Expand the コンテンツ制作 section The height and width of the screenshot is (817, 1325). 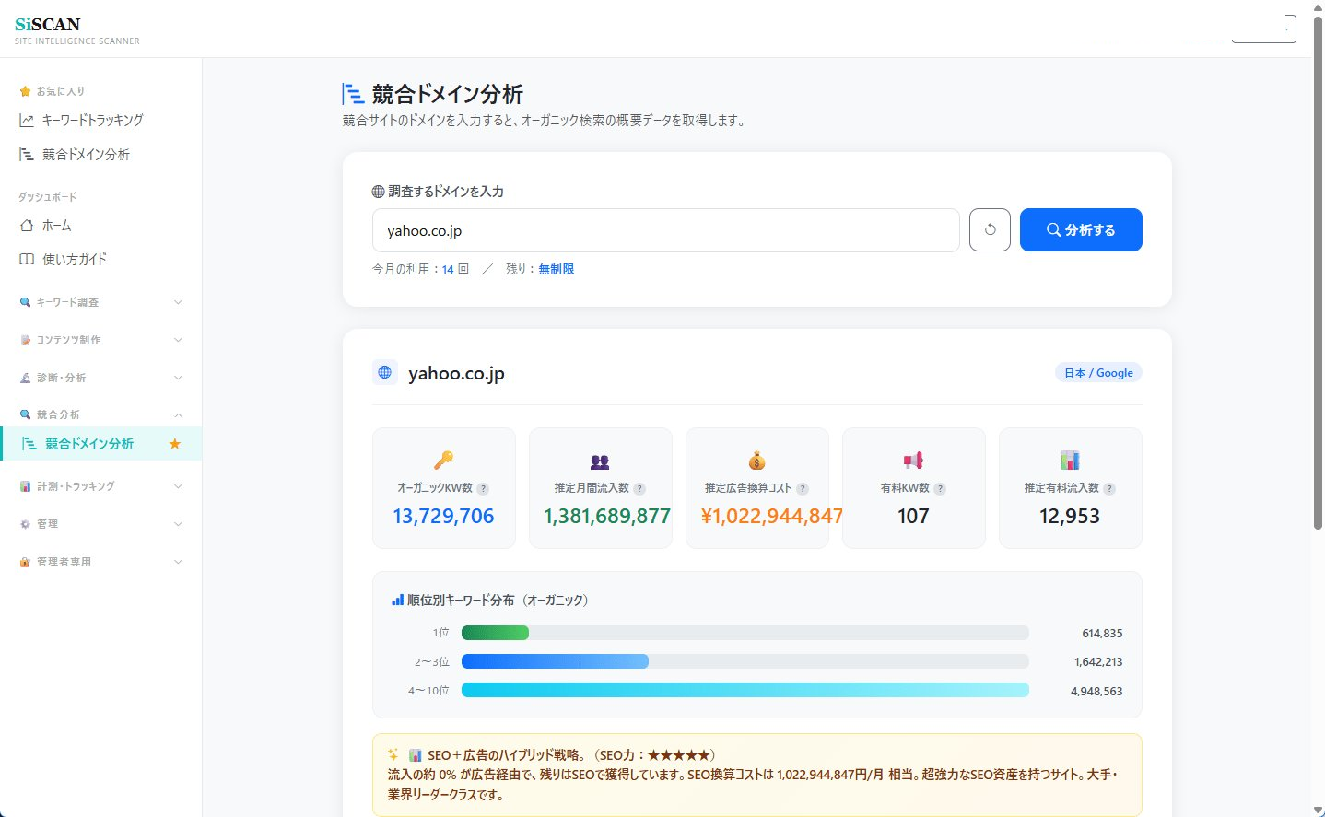[x=100, y=340]
